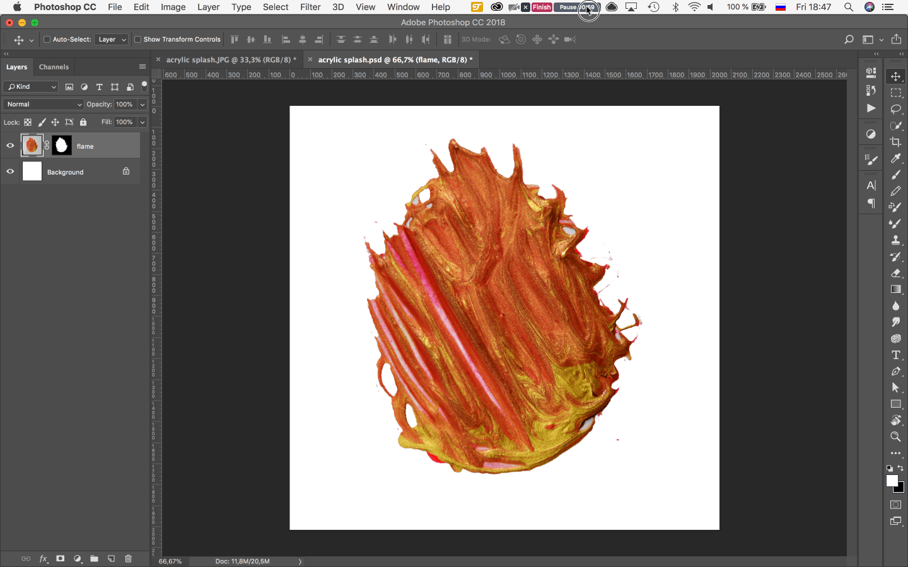
Task: Toggle lock all padlock icon
Action: tap(83, 122)
